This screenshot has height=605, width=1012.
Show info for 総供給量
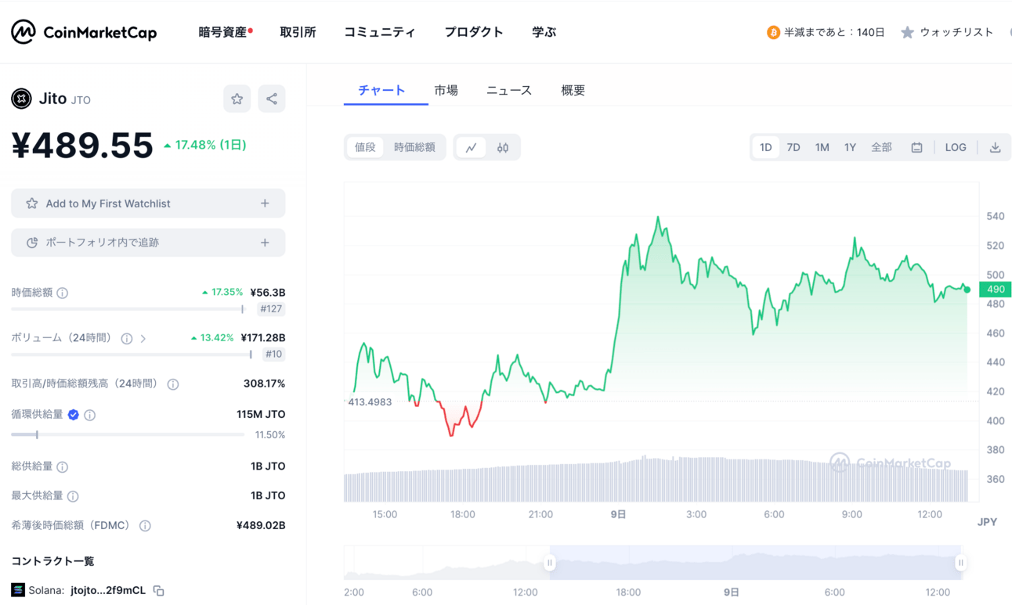(x=63, y=466)
